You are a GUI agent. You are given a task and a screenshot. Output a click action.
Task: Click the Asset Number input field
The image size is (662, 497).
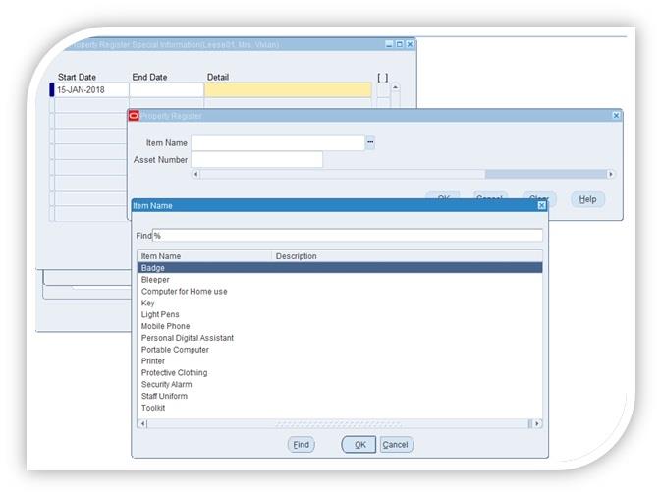tap(256, 160)
